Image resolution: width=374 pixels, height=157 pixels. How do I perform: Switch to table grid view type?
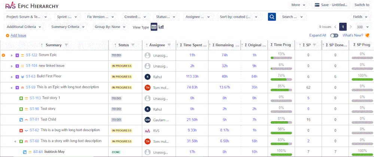154,27
